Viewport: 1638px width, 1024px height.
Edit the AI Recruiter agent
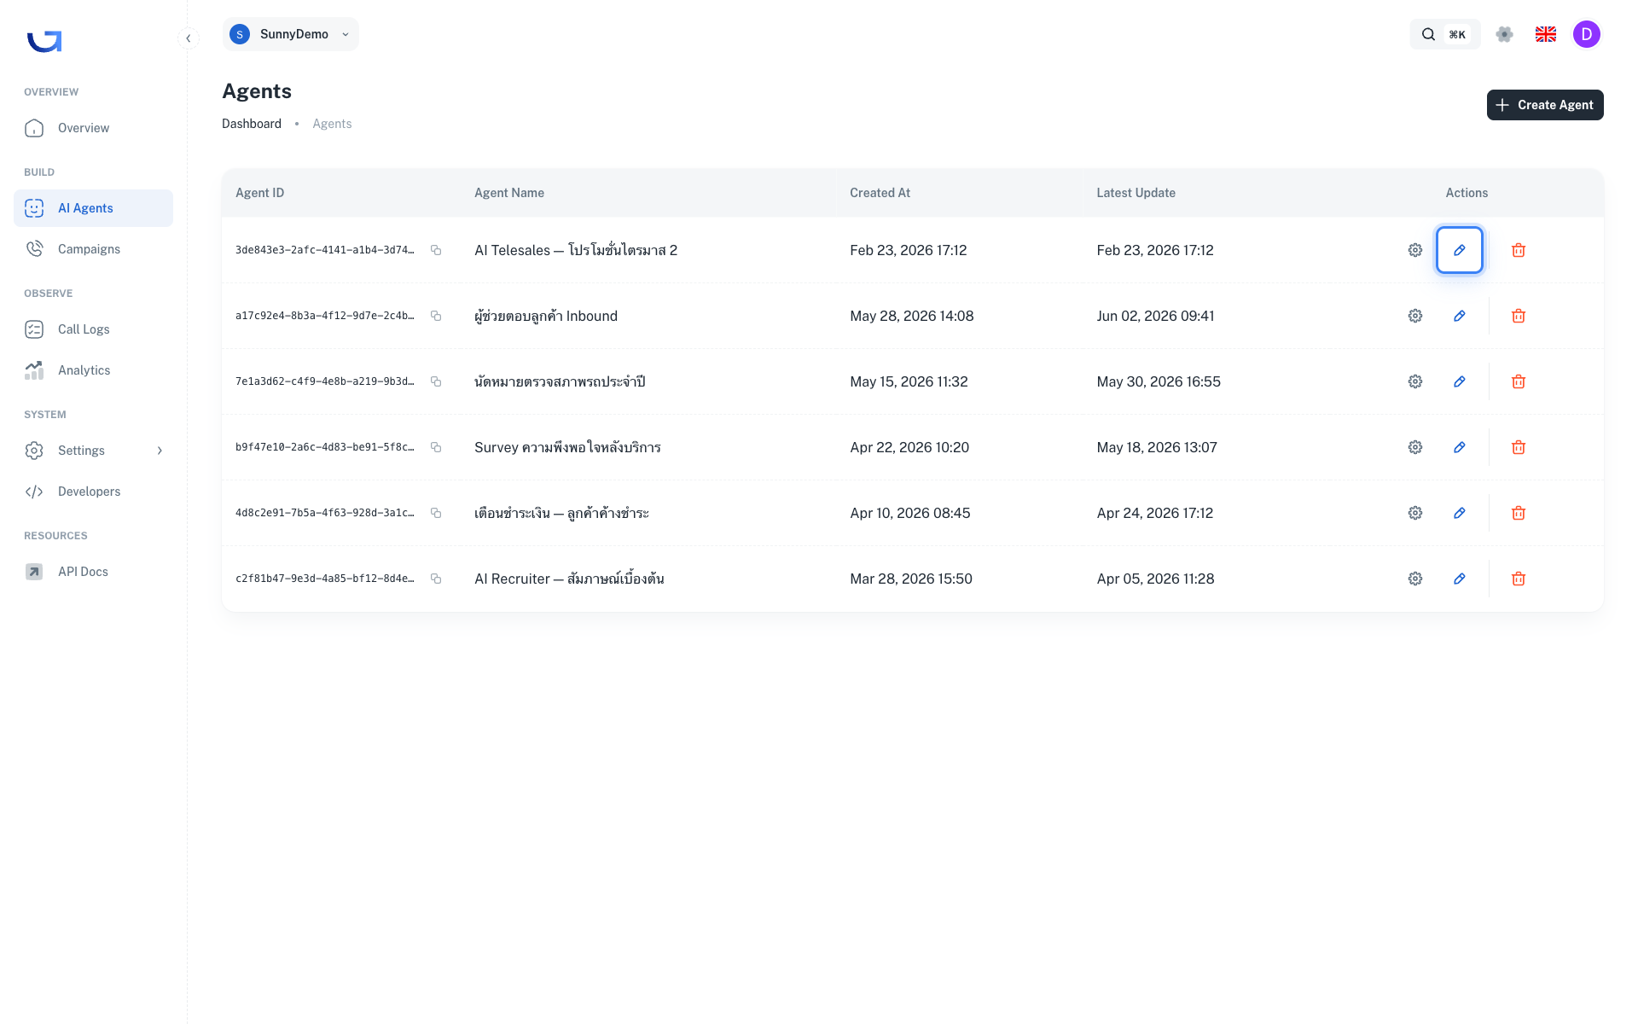pyautogui.click(x=1460, y=579)
